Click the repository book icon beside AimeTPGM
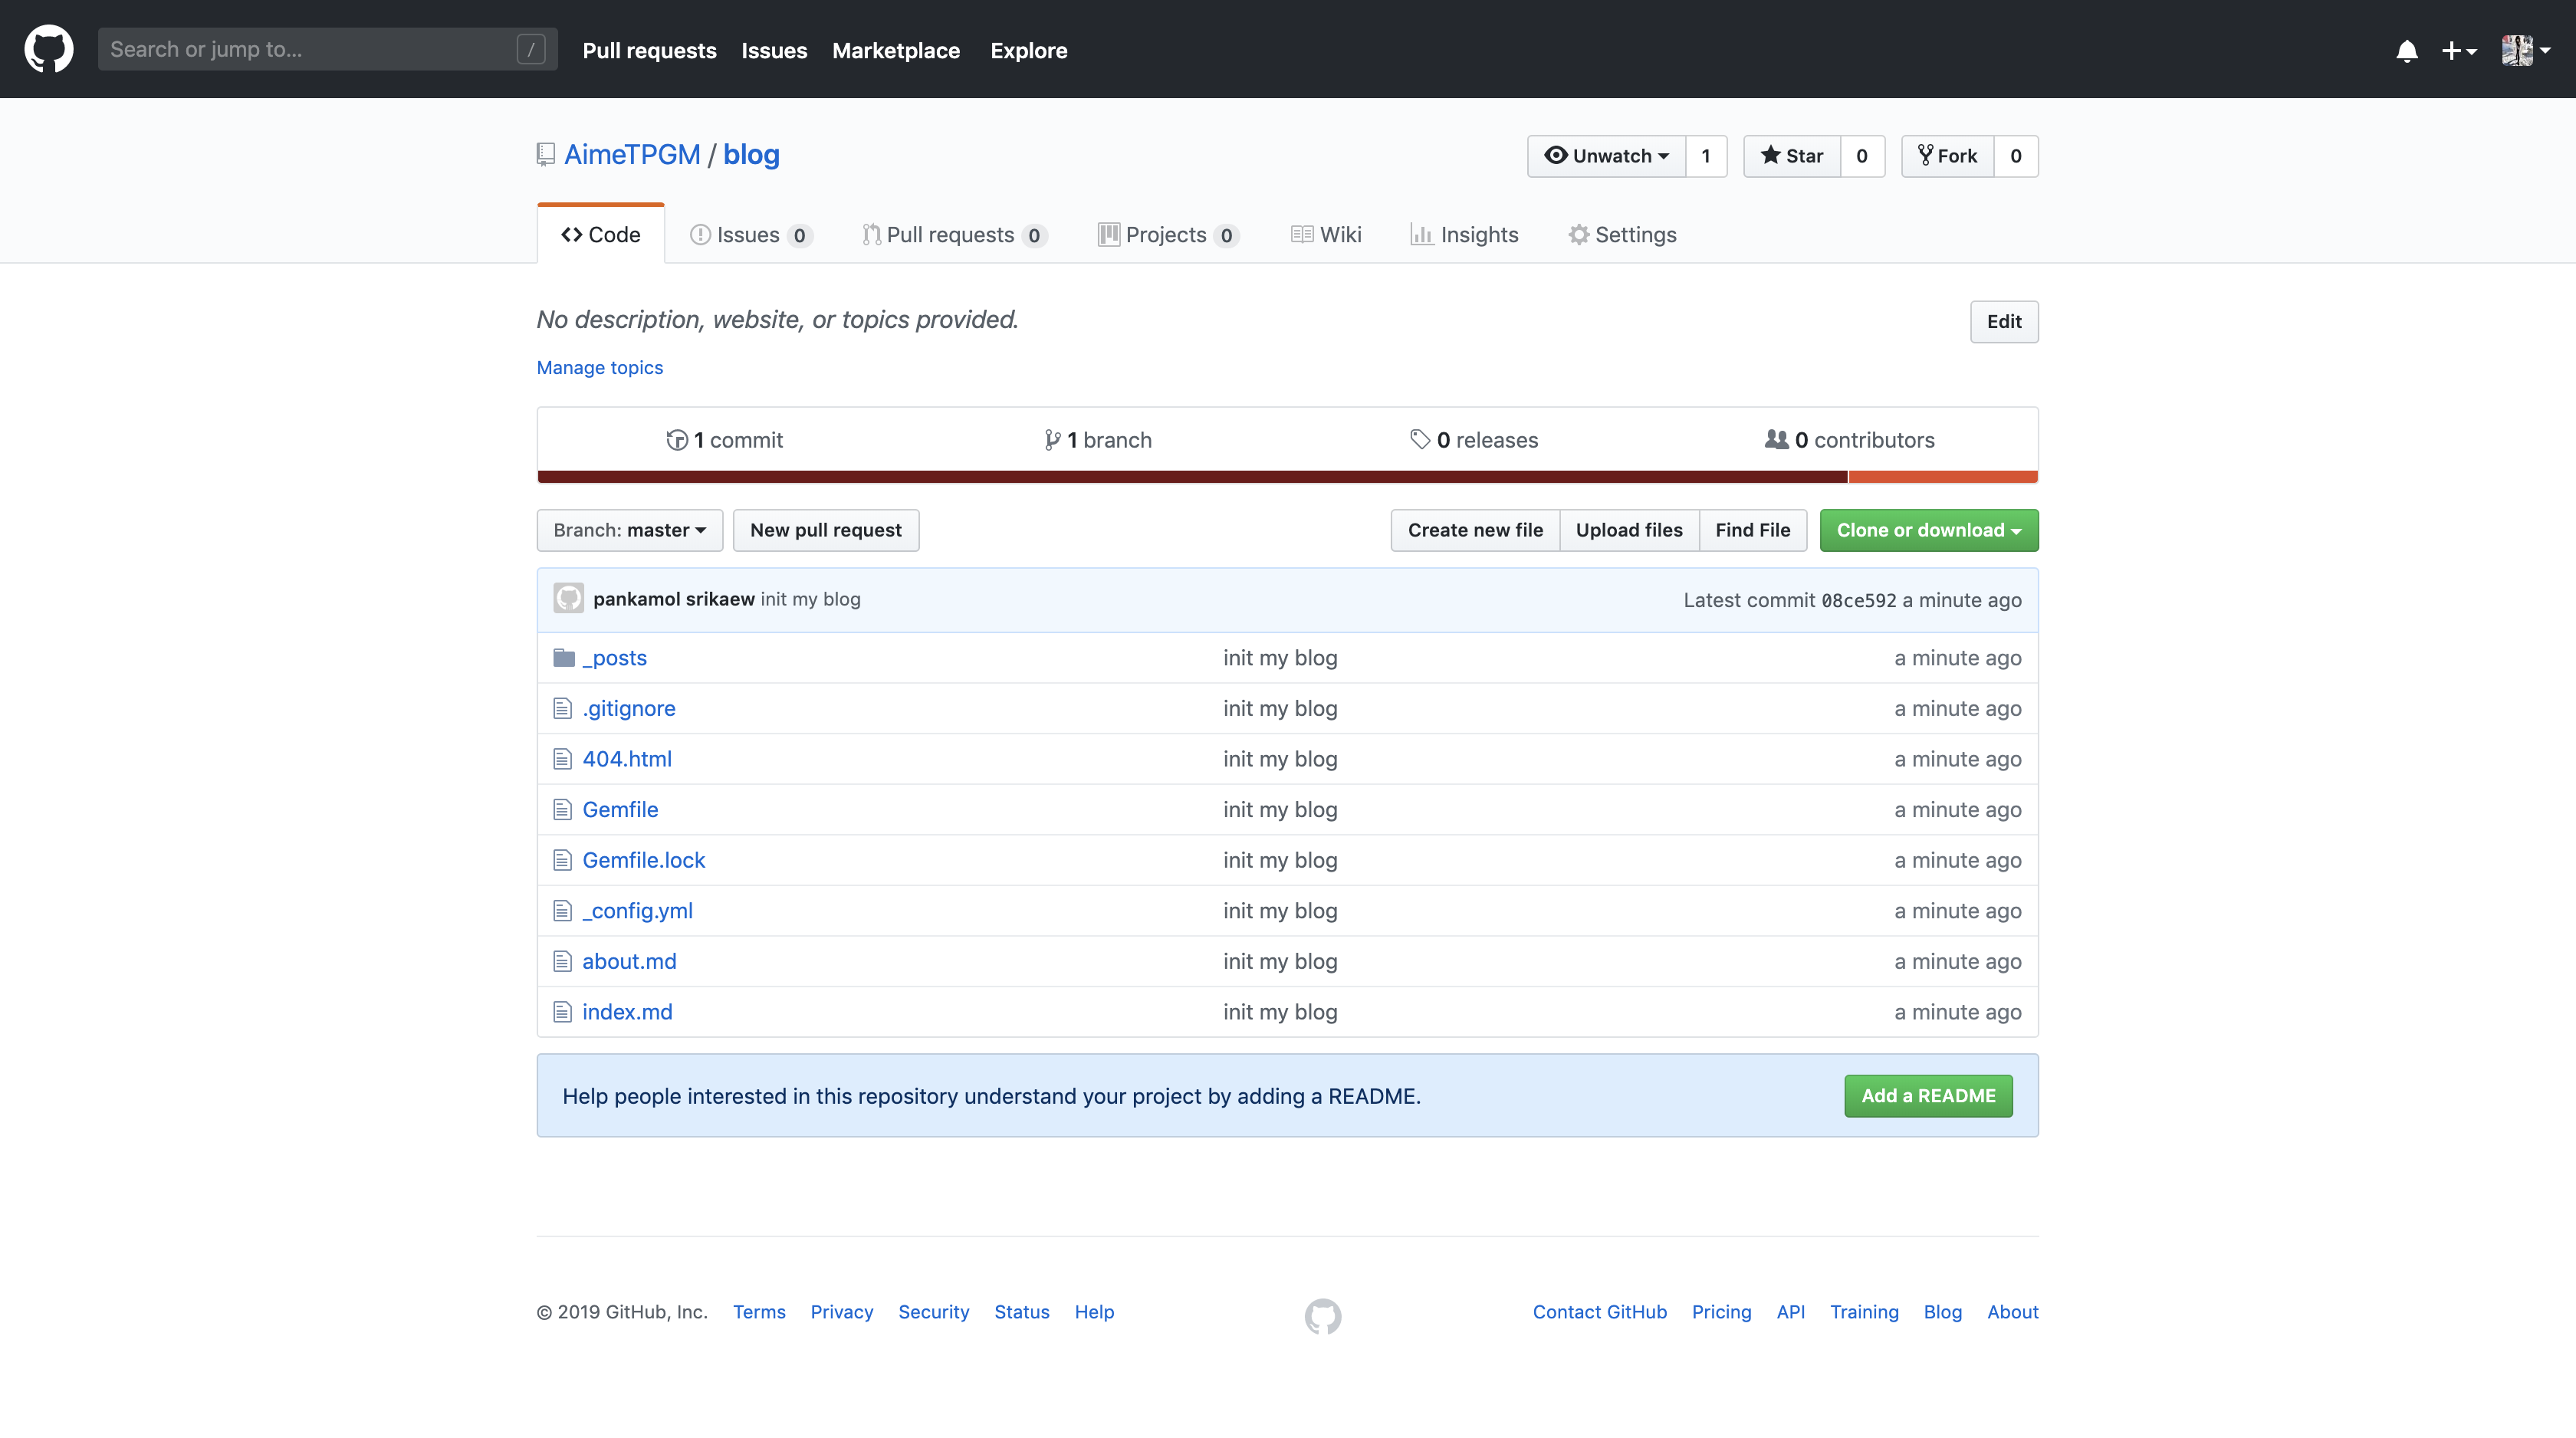This screenshot has width=2576, height=1438. (545, 154)
